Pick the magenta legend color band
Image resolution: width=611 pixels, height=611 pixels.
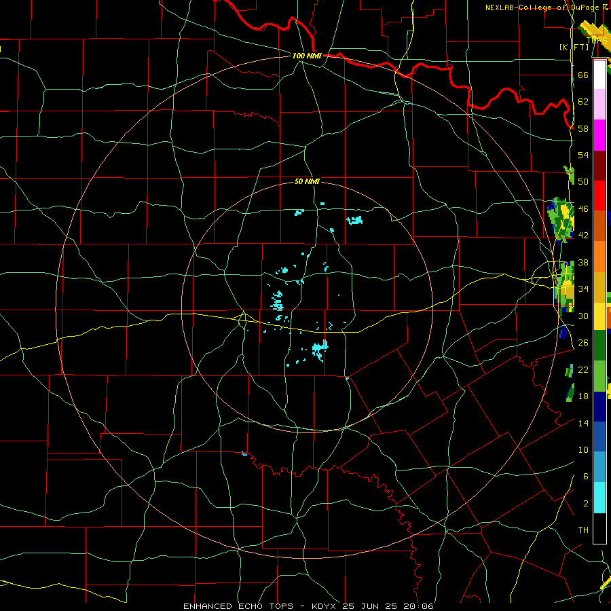[x=599, y=135]
